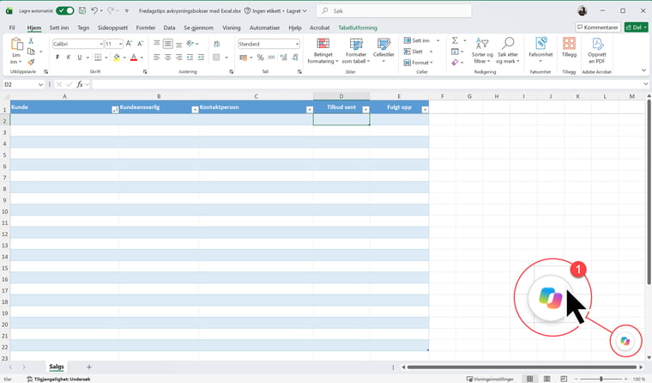Screen dimensions: 652x383
Task: Open the font size dropdown
Action: click(120, 44)
